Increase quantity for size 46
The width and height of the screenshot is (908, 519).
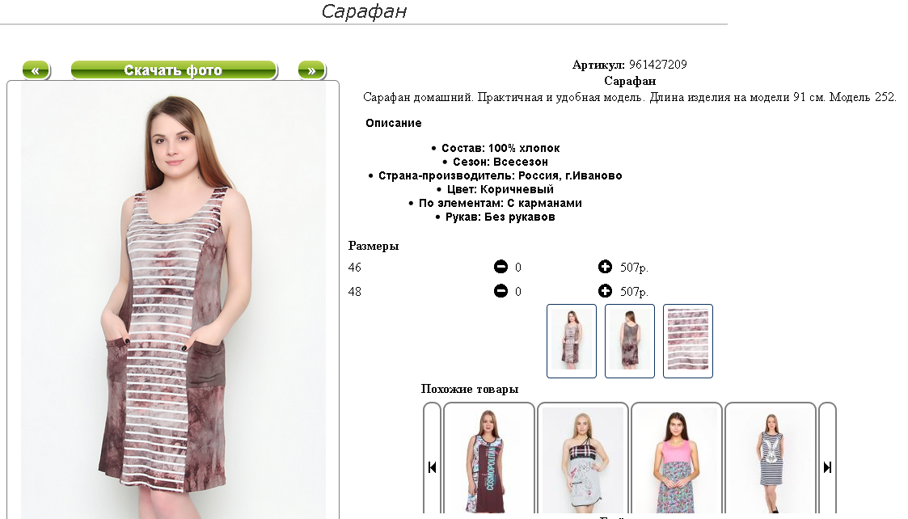pyautogui.click(x=605, y=267)
